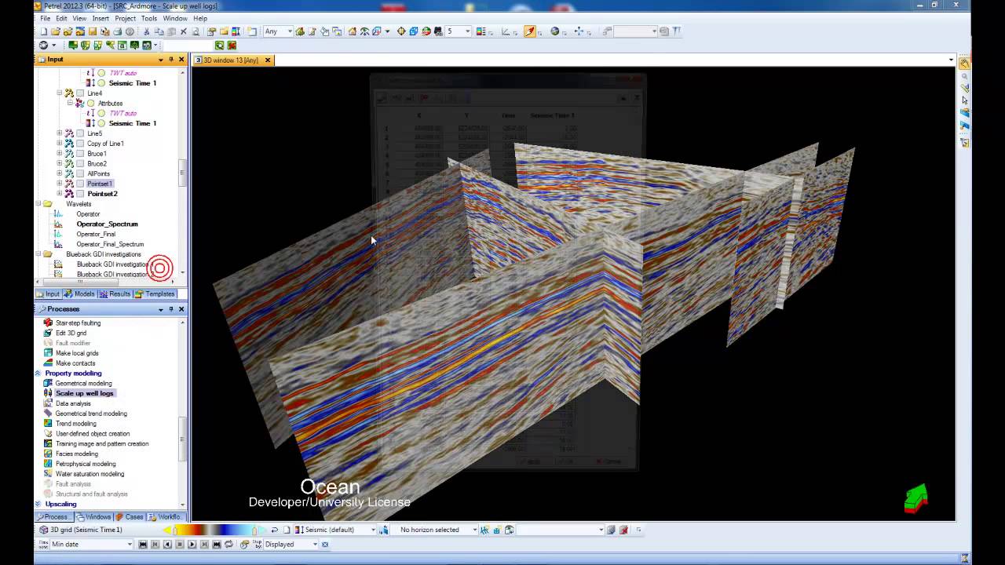This screenshot has width=1005, height=565.
Task: Open the Seismic (default) template dropdown
Action: click(x=373, y=530)
